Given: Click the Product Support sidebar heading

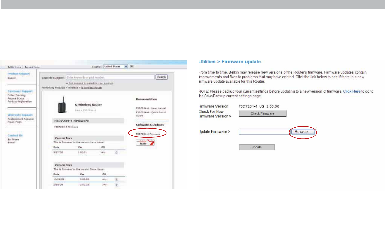Looking at the screenshot, I should click(19, 74).
